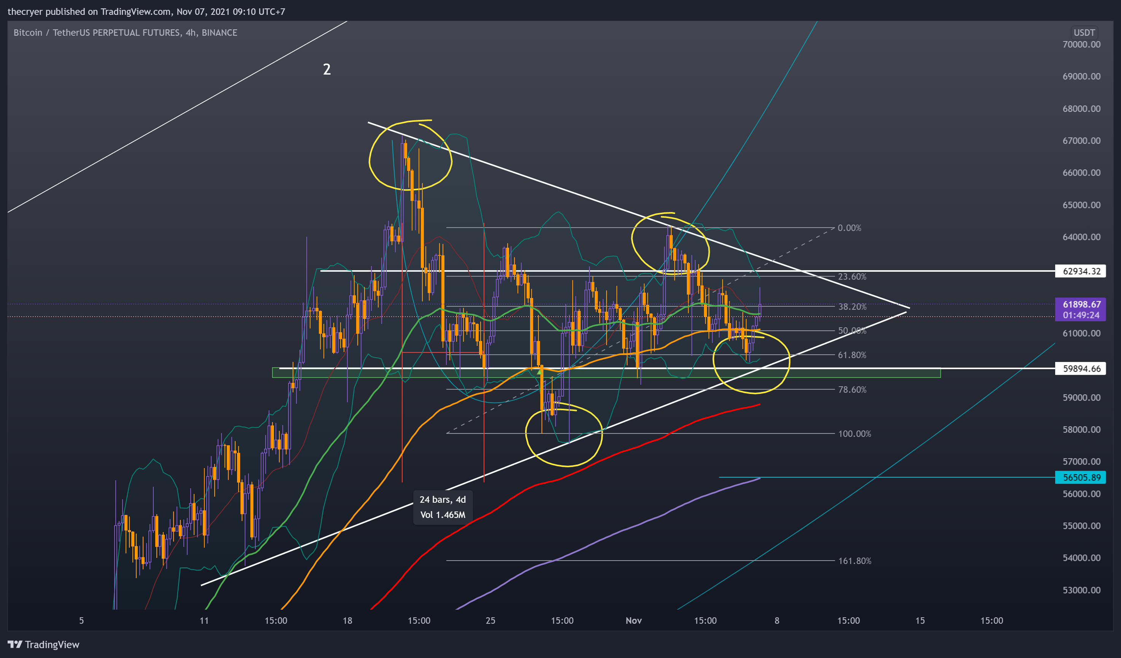Image resolution: width=1121 pixels, height=658 pixels.
Task: Select the USDT currency label
Action: (x=1084, y=32)
